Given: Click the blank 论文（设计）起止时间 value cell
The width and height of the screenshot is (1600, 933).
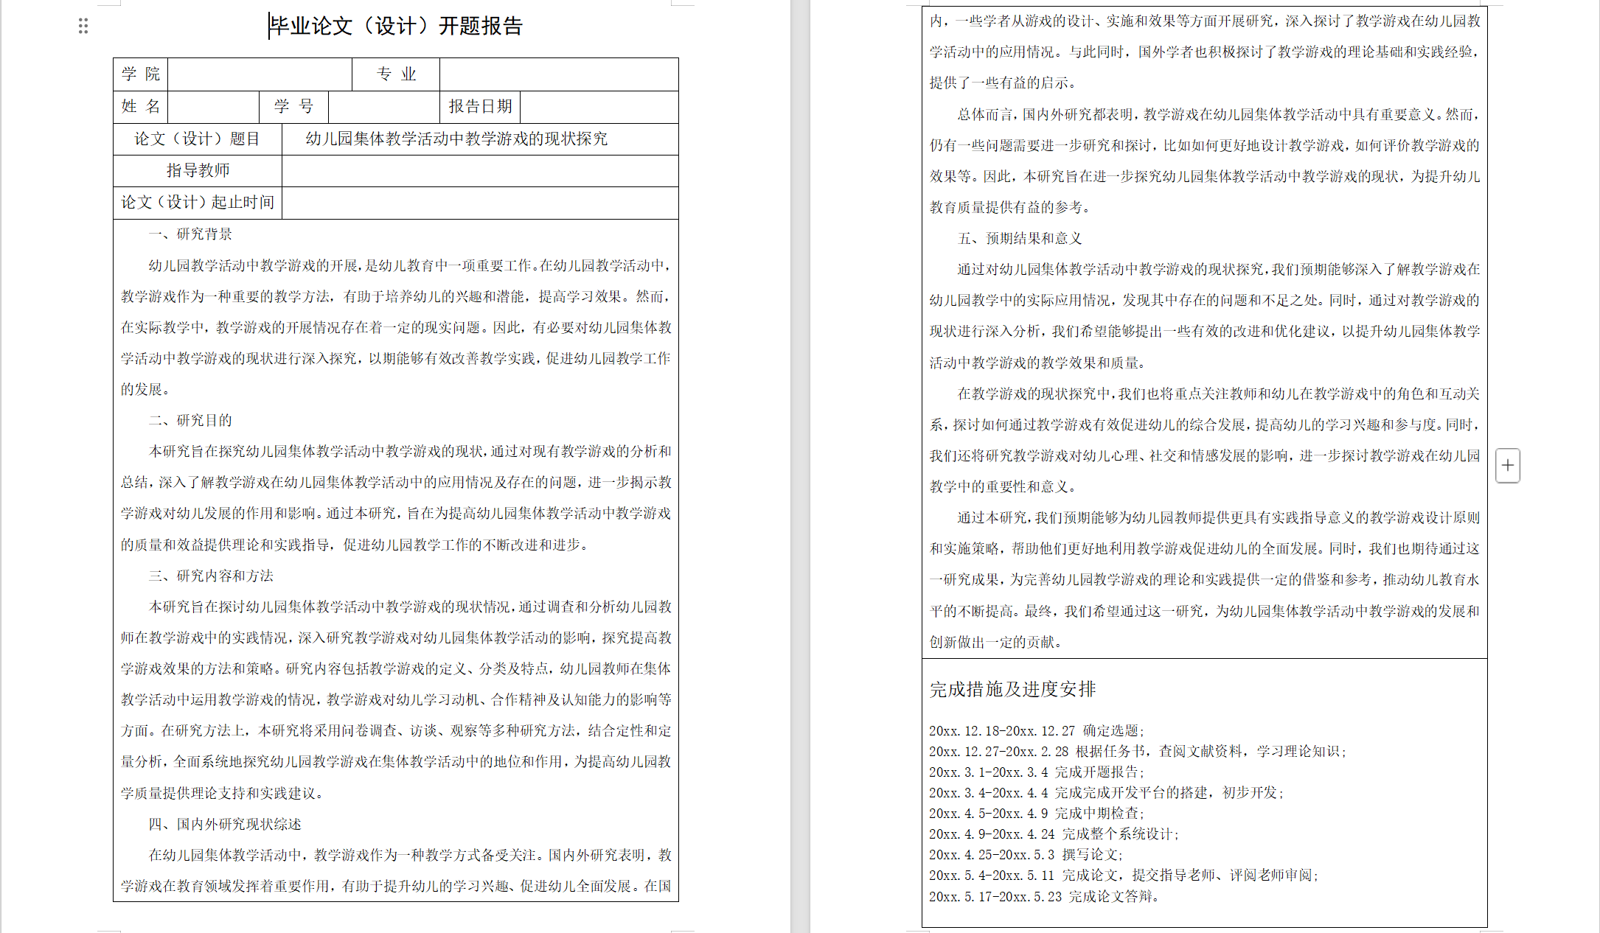Looking at the screenshot, I should 479,203.
